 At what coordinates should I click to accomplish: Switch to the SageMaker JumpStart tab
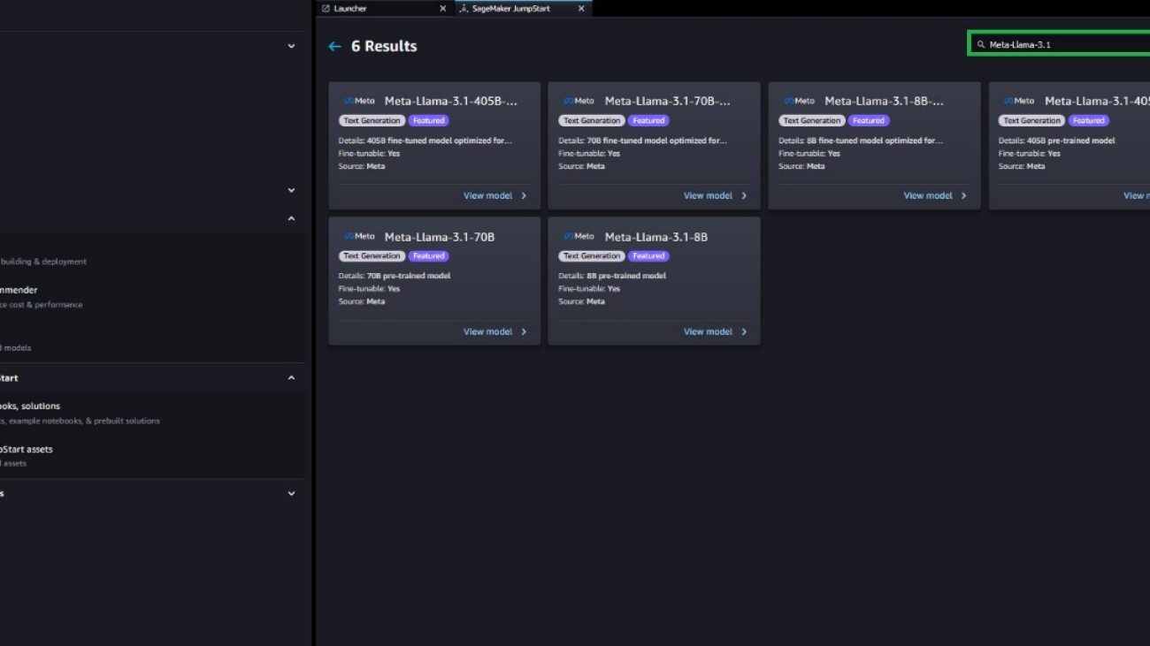pos(523,8)
